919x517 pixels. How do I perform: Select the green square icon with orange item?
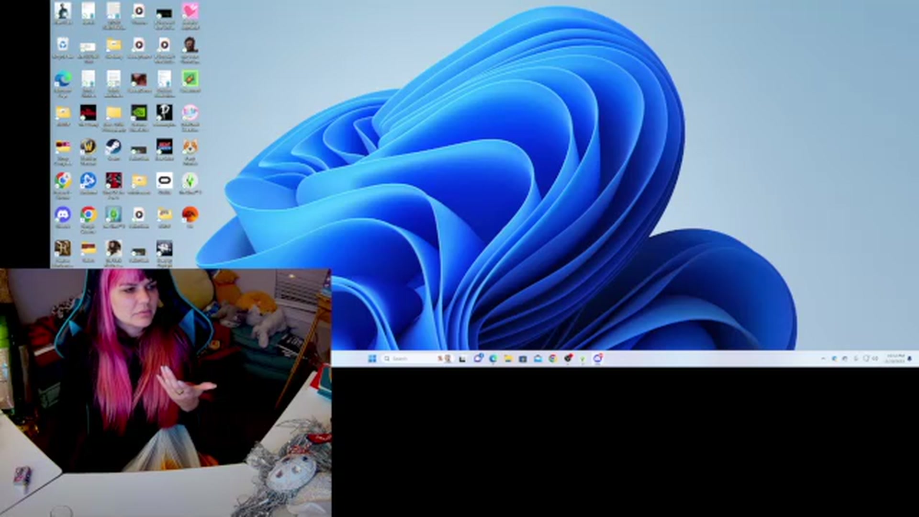click(190, 79)
